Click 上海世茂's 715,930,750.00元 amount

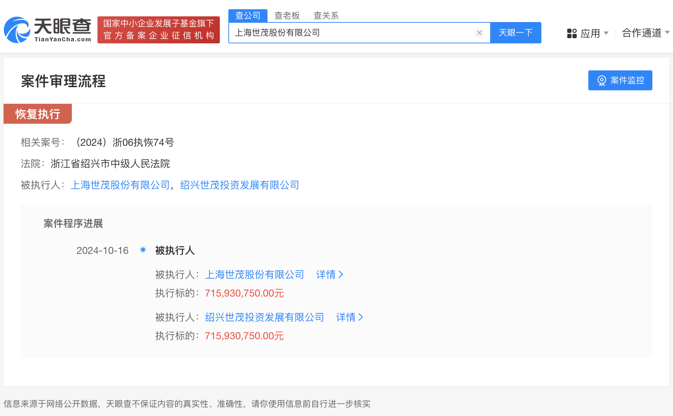pos(244,293)
